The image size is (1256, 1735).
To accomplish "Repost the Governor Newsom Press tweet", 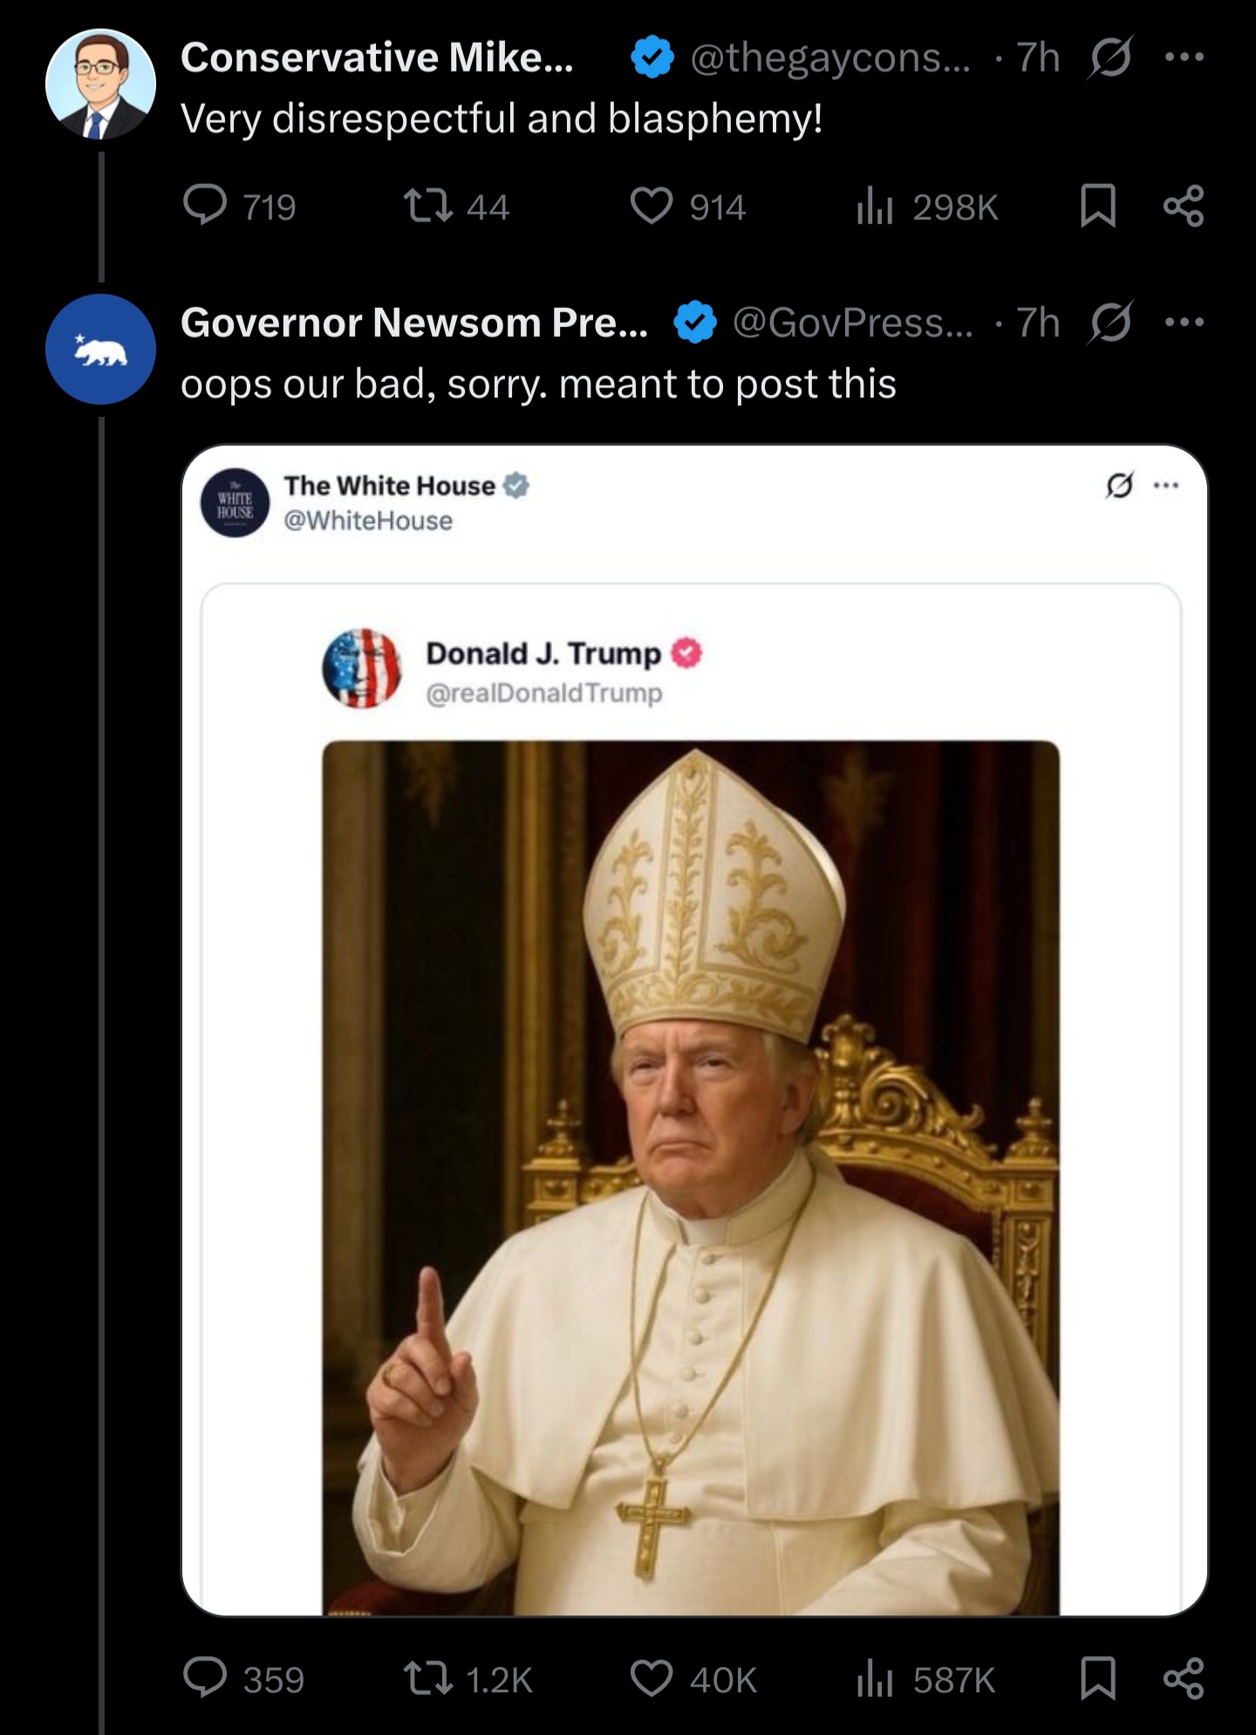I will [427, 1678].
